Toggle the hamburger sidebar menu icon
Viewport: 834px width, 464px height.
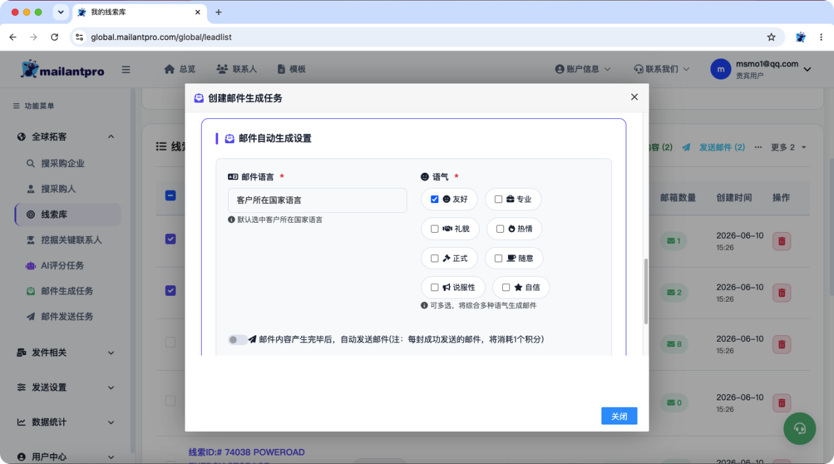126,70
